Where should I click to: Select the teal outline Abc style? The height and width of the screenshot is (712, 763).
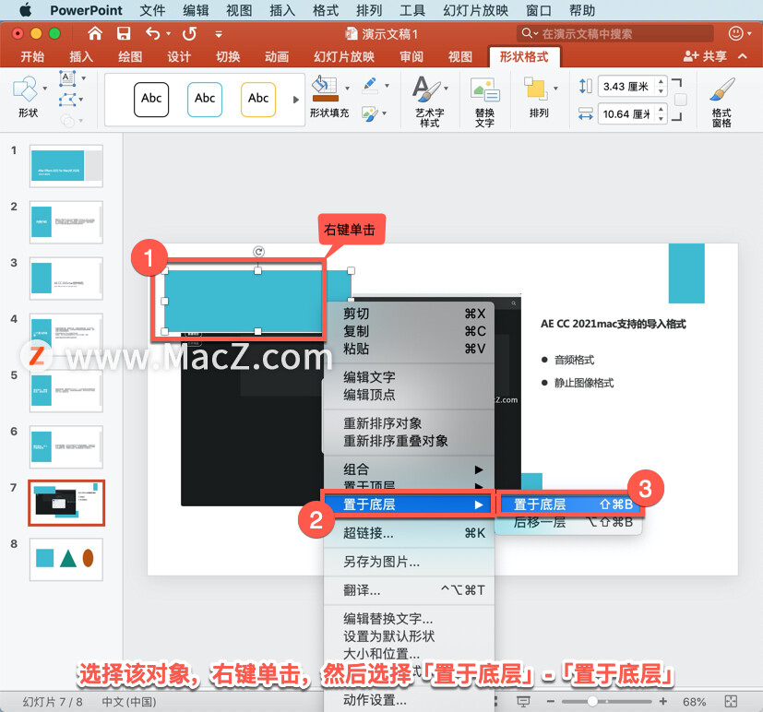pos(205,100)
